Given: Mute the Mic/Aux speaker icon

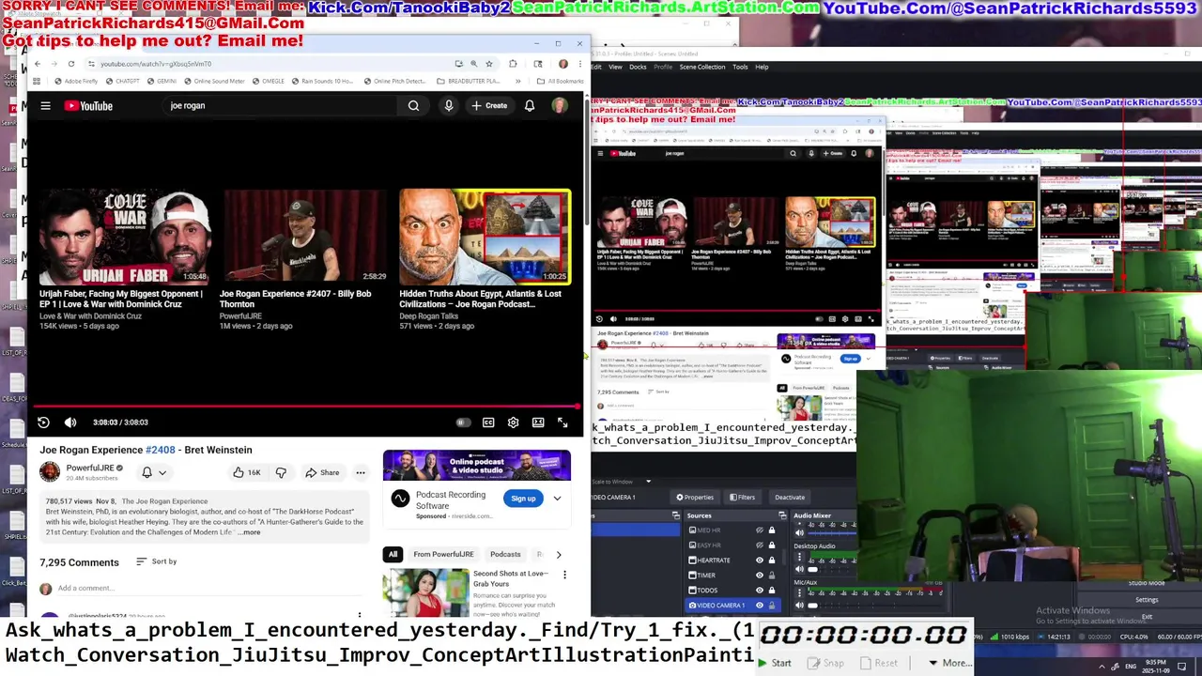Looking at the screenshot, I should click(800, 606).
